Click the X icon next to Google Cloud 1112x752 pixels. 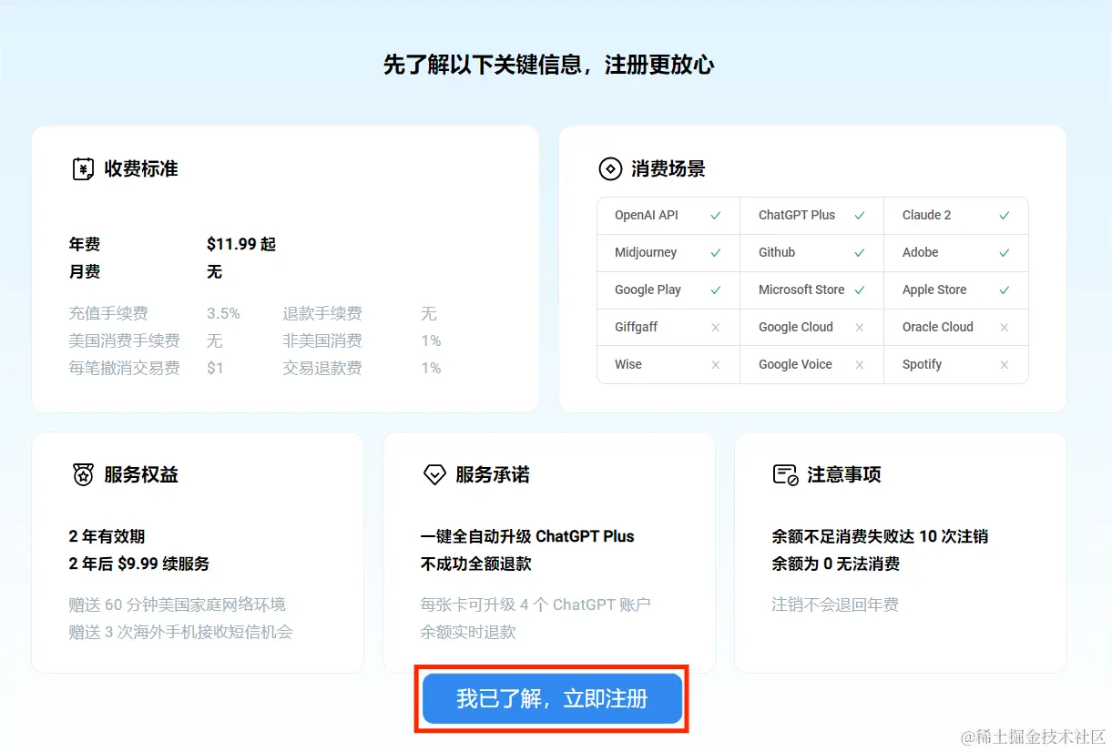tap(860, 327)
